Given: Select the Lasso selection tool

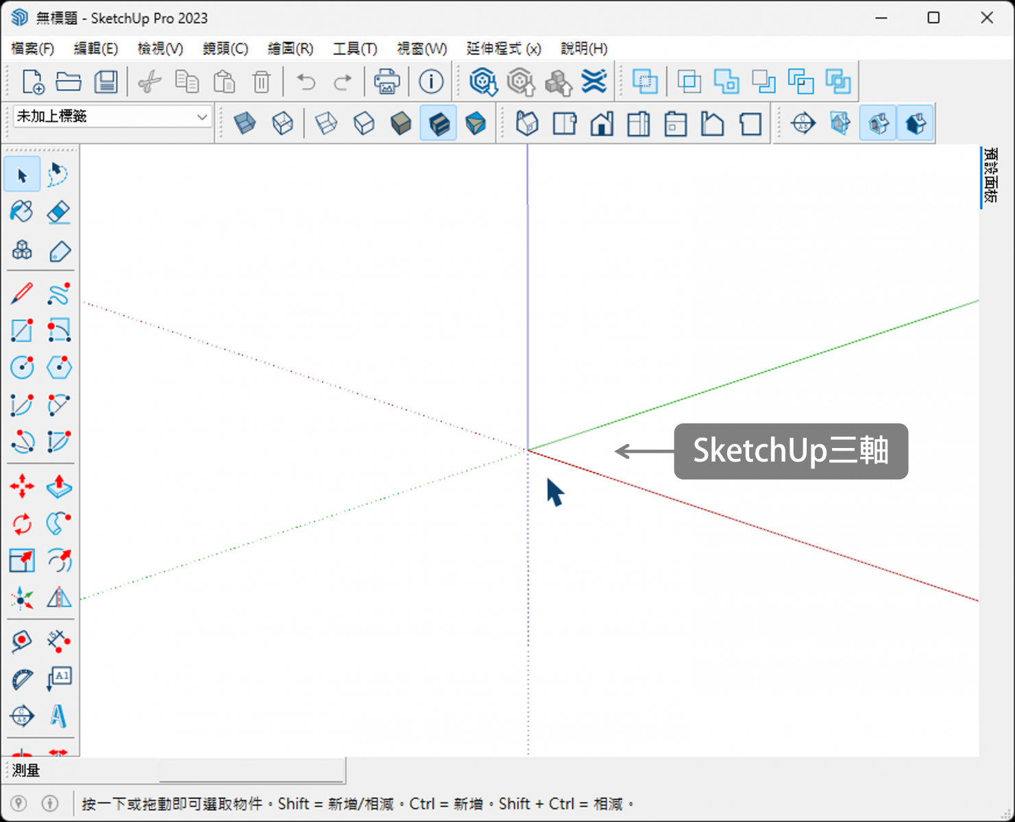Looking at the screenshot, I should [x=59, y=175].
